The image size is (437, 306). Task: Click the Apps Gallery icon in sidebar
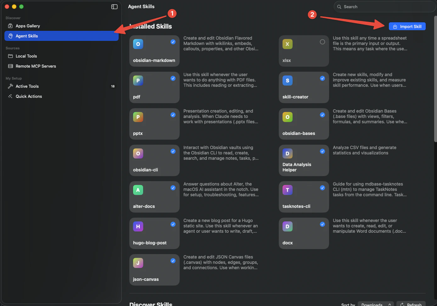click(x=10, y=26)
